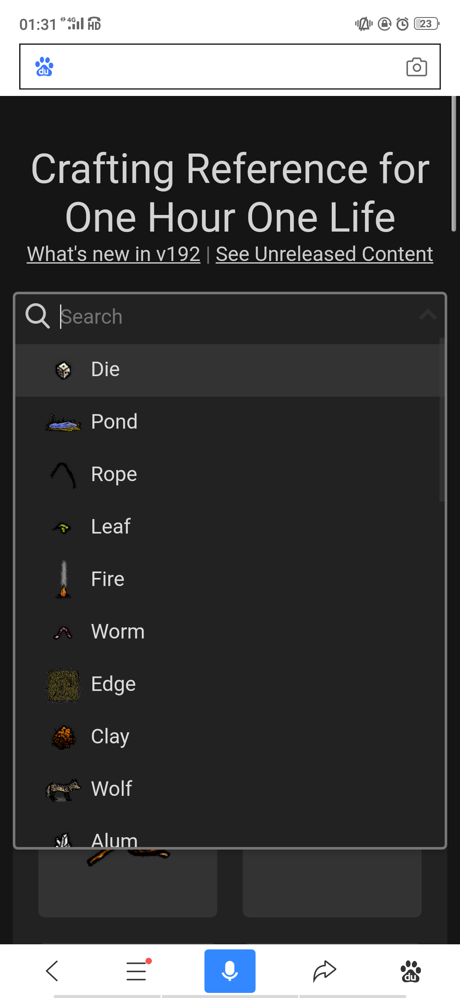Open Baidu home paw icon in bottom bar
The image size is (460, 998).
[411, 971]
